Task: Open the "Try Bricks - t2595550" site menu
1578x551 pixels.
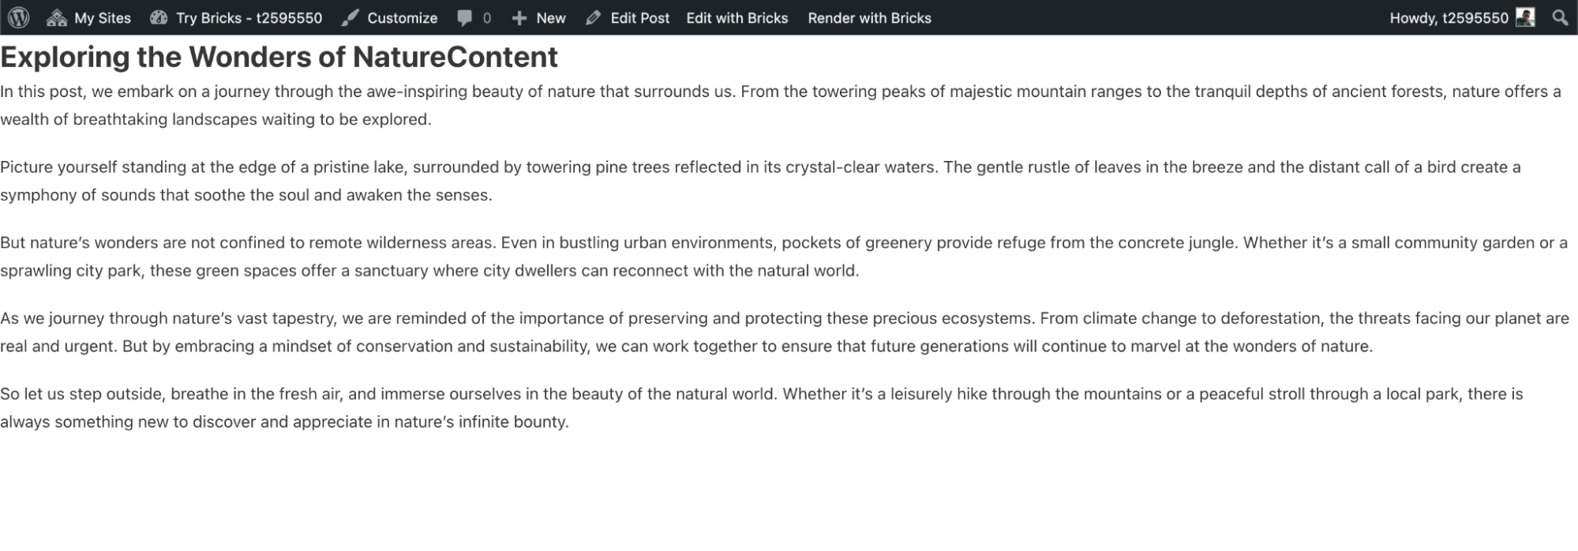Action: point(249,17)
